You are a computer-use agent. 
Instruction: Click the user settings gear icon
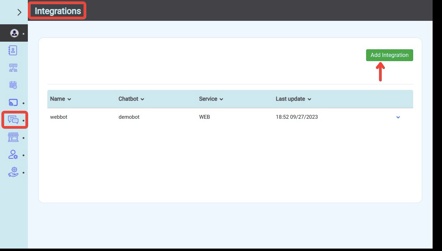tap(13, 155)
